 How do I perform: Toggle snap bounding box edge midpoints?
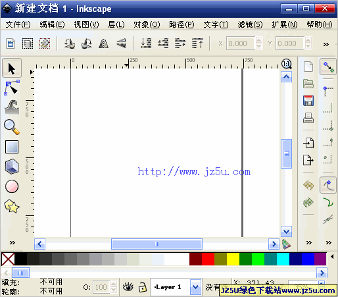[x=328, y=142]
